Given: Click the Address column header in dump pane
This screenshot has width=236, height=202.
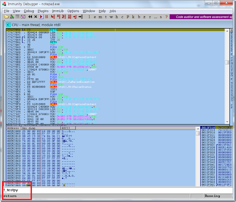Looking at the screenshot, I should click(13, 128).
